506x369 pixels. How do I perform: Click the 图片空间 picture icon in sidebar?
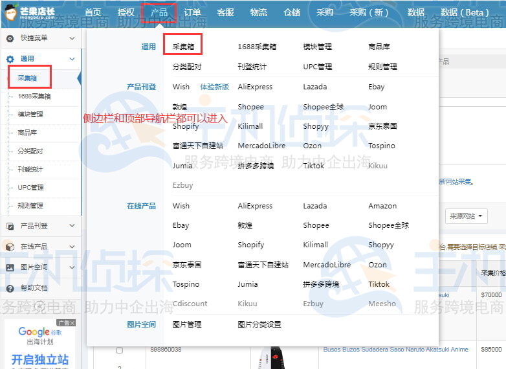coord(10,267)
